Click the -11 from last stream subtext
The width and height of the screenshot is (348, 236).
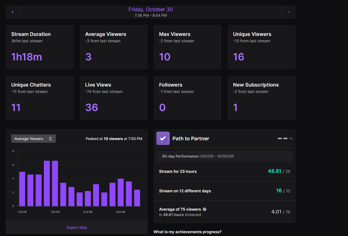29,92
